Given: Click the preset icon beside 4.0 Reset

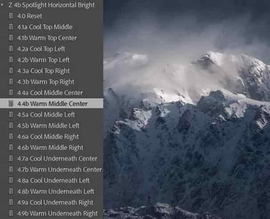Looking at the screenshot, I should point(11,16).
